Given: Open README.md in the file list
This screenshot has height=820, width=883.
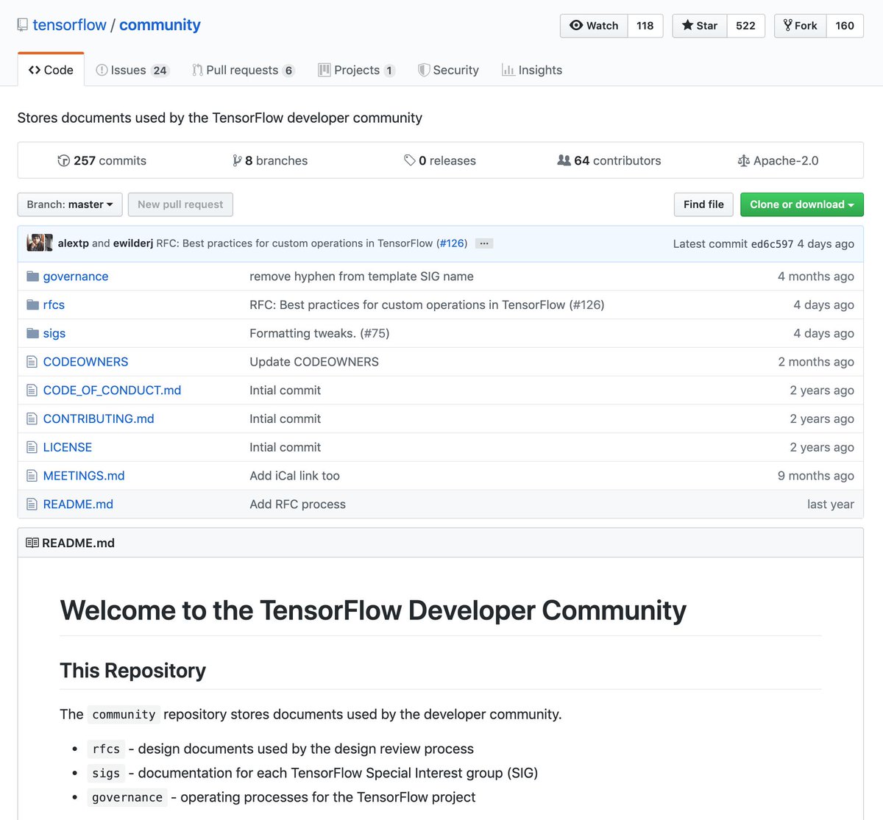Looking at the screenshot, I should coord(78,505).
